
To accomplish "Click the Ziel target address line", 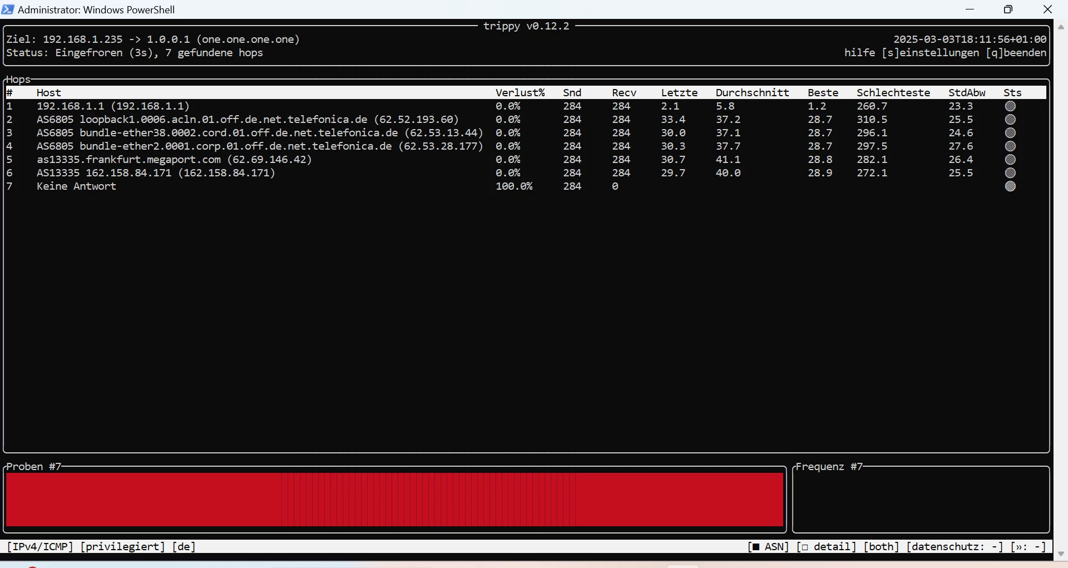I will click(154, 39).
